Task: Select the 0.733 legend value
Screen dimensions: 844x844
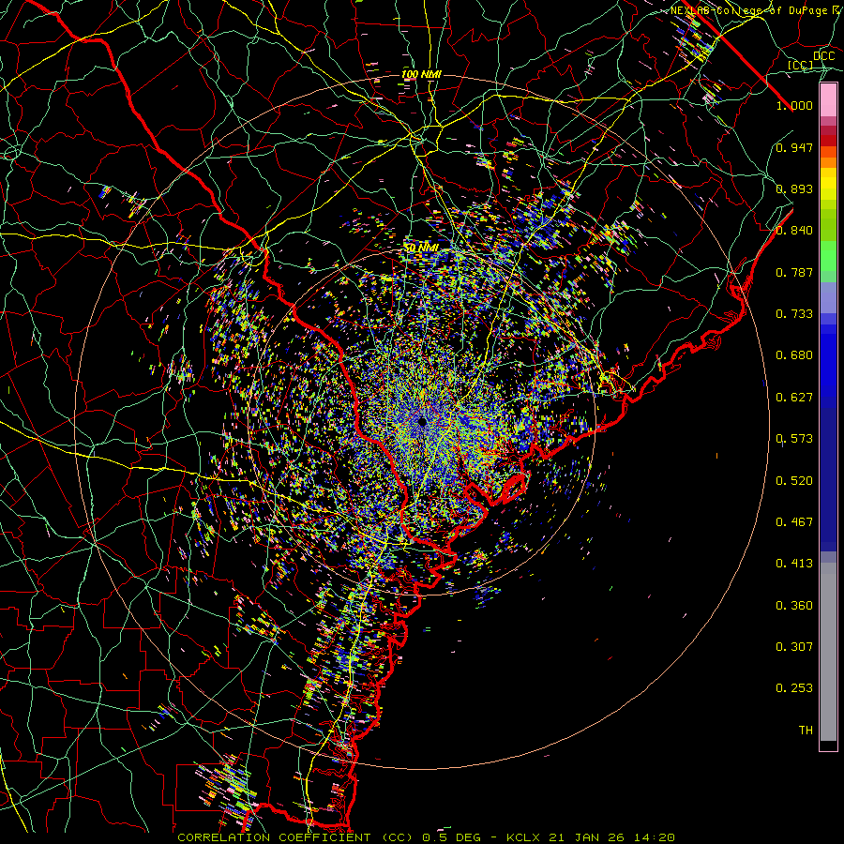Action: click(794, 314)
